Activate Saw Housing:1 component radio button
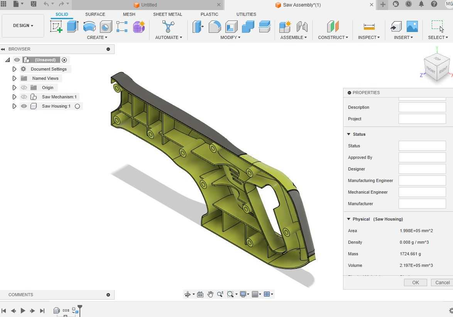Viewport: 453px width, 317px height. pos(78,106)
